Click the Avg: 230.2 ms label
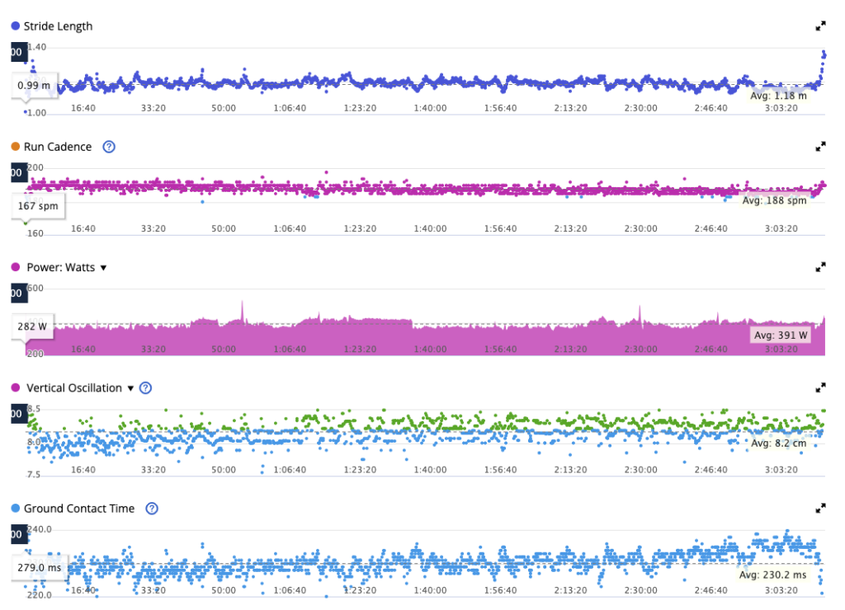The image size is (845, 610). [x=772, y=575]
